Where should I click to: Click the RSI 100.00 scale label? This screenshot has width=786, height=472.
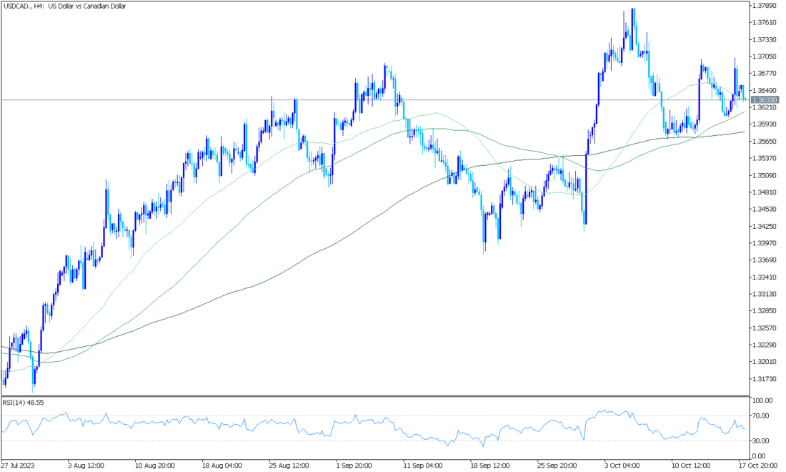pos(762,400)
